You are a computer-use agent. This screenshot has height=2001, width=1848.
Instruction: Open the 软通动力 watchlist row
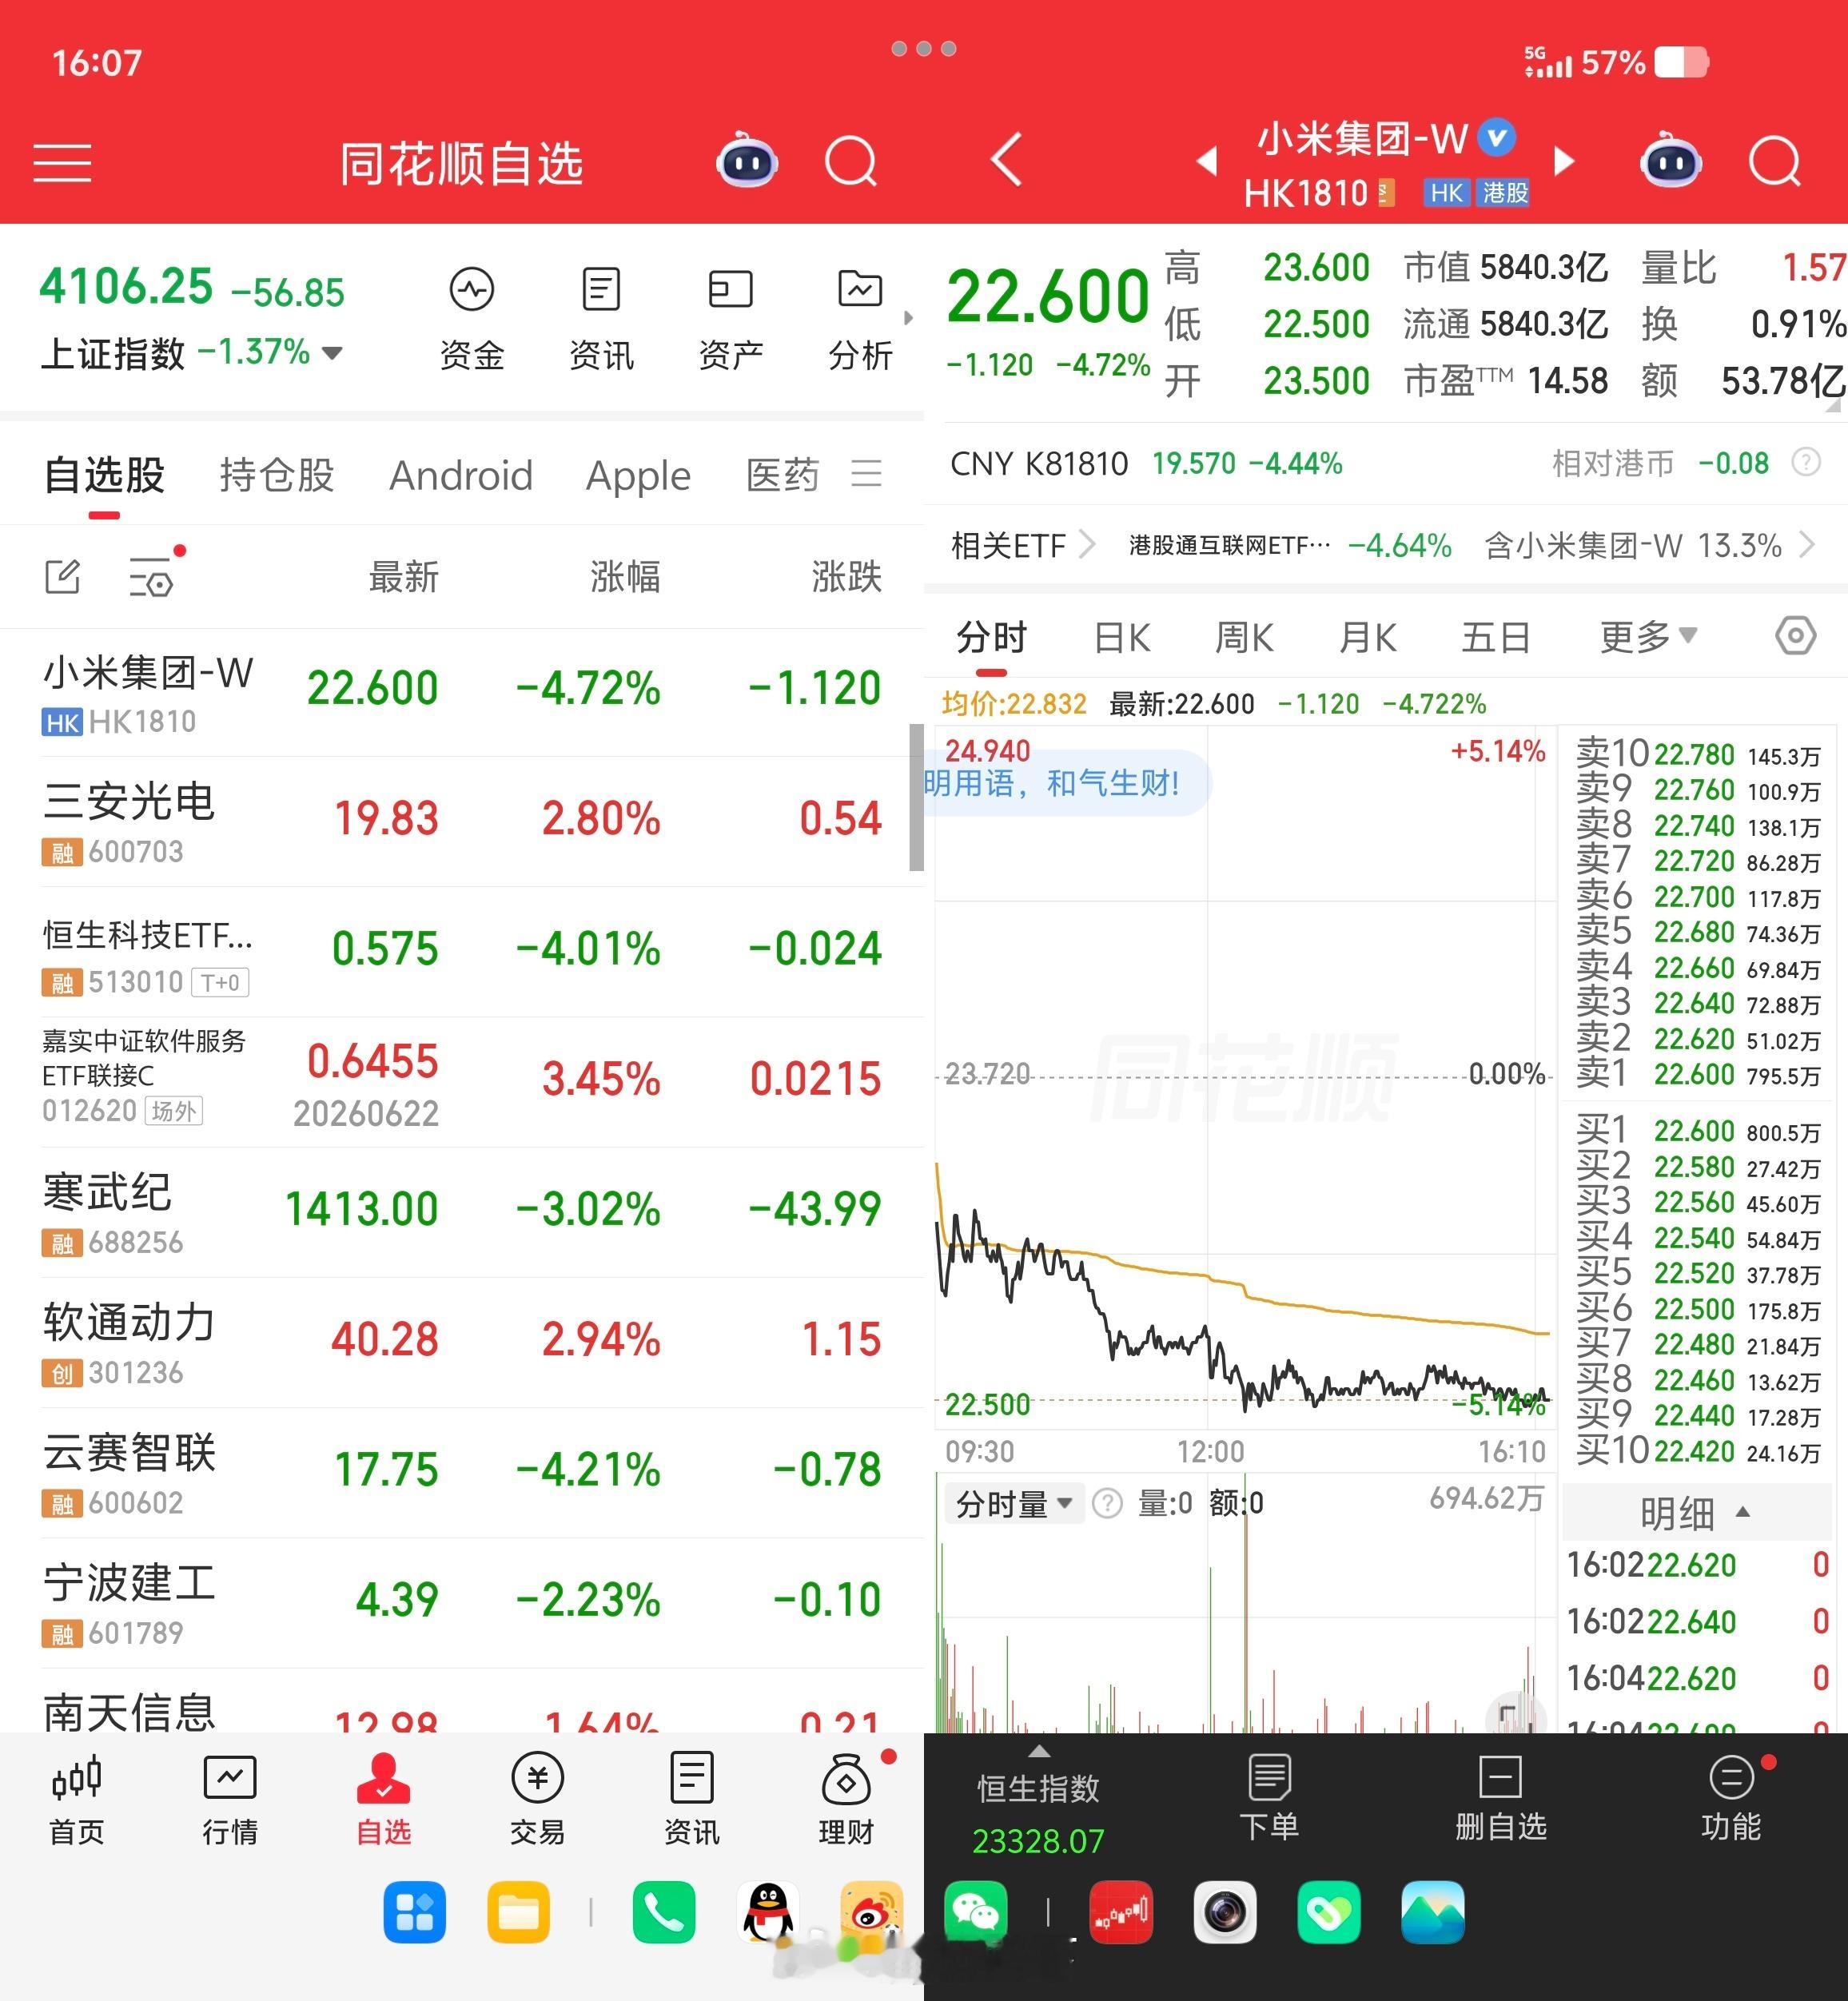tap(461, 1343)
